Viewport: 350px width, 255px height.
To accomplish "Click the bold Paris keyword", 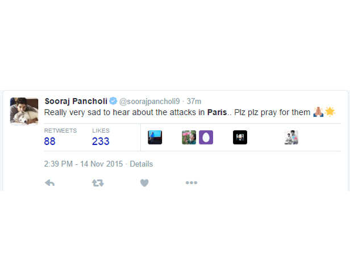I will click(x=217, y=112).
